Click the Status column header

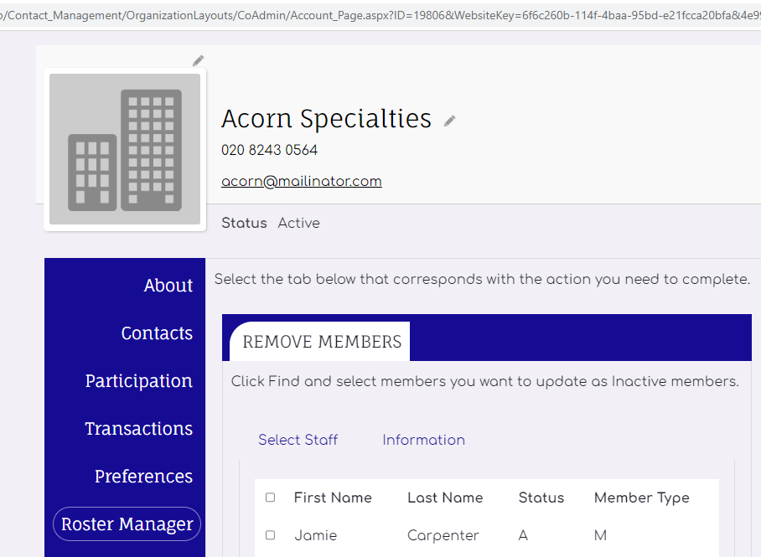[541, 498]
